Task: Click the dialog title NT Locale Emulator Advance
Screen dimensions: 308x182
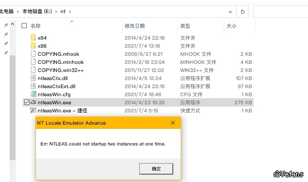Action: tap(71, 123)
